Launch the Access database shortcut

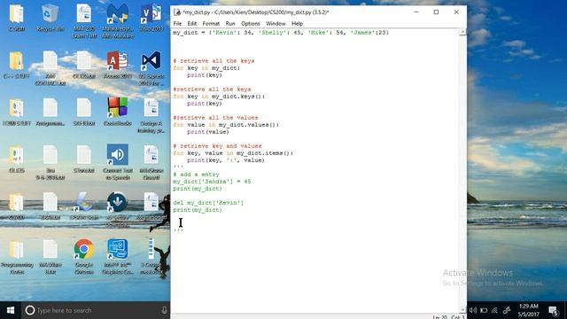pos(118,65)
